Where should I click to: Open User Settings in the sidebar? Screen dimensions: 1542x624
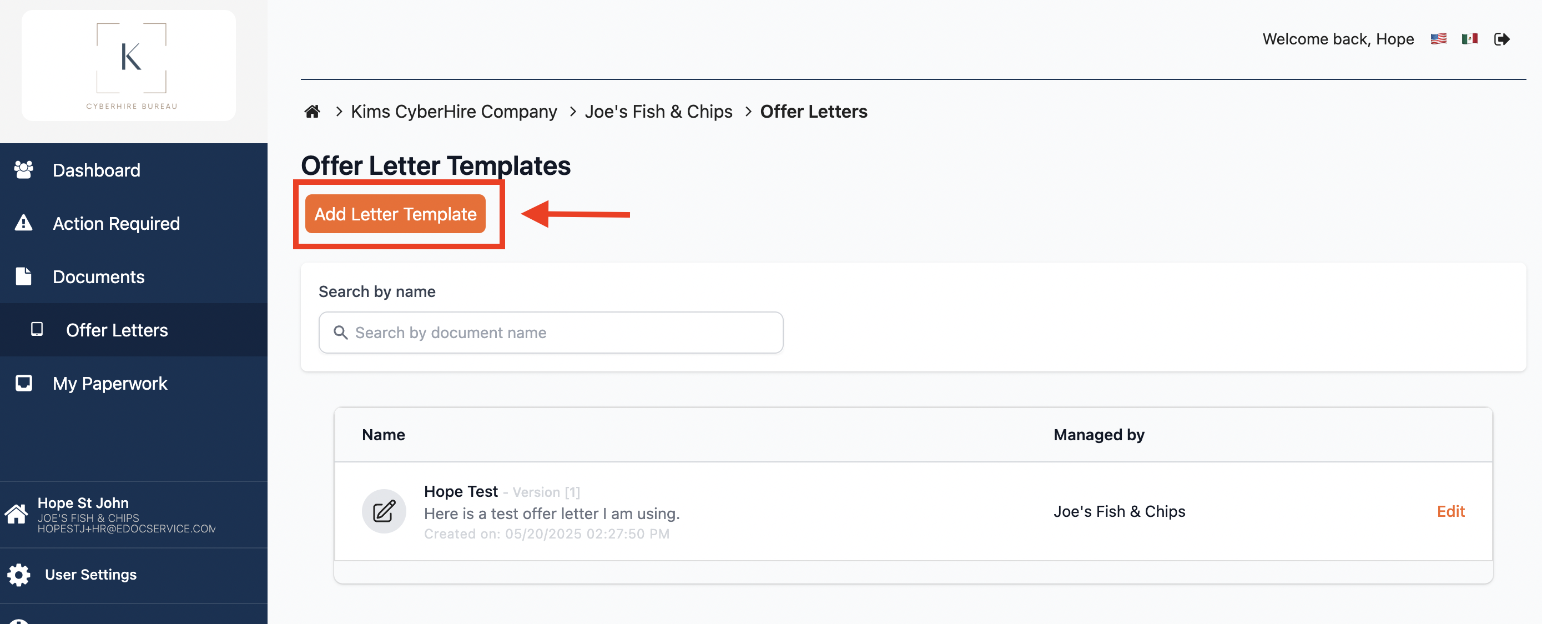point(133,575)
